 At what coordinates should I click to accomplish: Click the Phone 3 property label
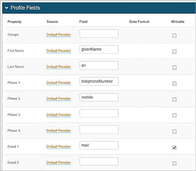(14, 114)
